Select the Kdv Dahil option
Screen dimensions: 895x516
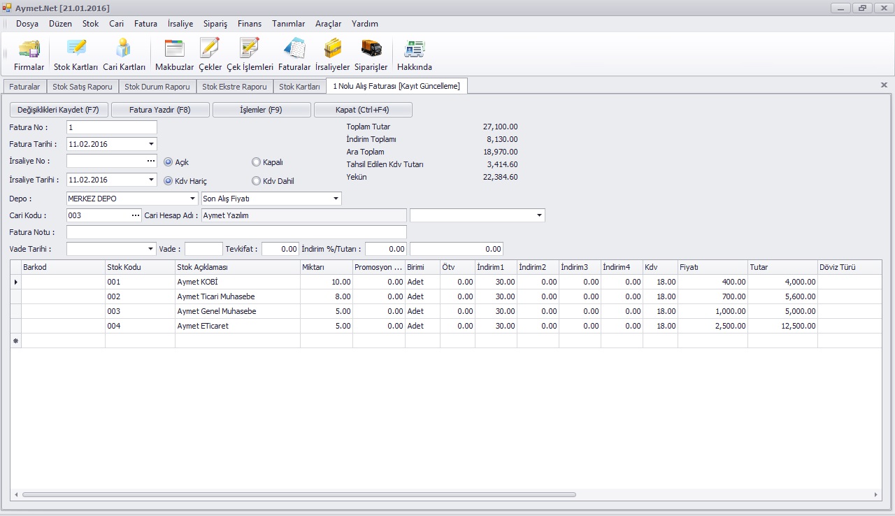point(256,181)
